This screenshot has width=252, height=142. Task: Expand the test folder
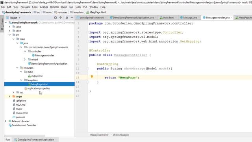(x=13, y=92)
